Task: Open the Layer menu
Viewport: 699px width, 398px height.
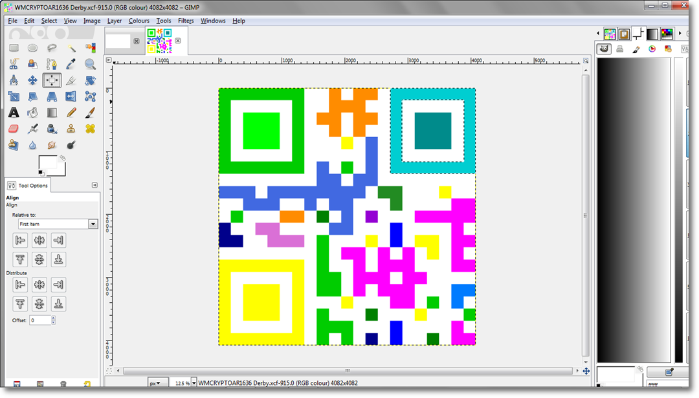Action: click(115, 21)
